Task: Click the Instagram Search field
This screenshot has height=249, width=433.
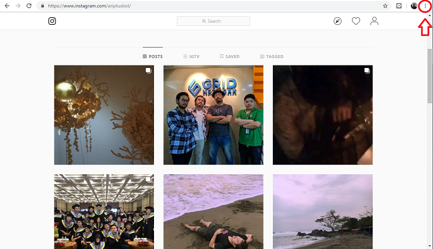Action: pyautogui.click(x=213, y=21)
